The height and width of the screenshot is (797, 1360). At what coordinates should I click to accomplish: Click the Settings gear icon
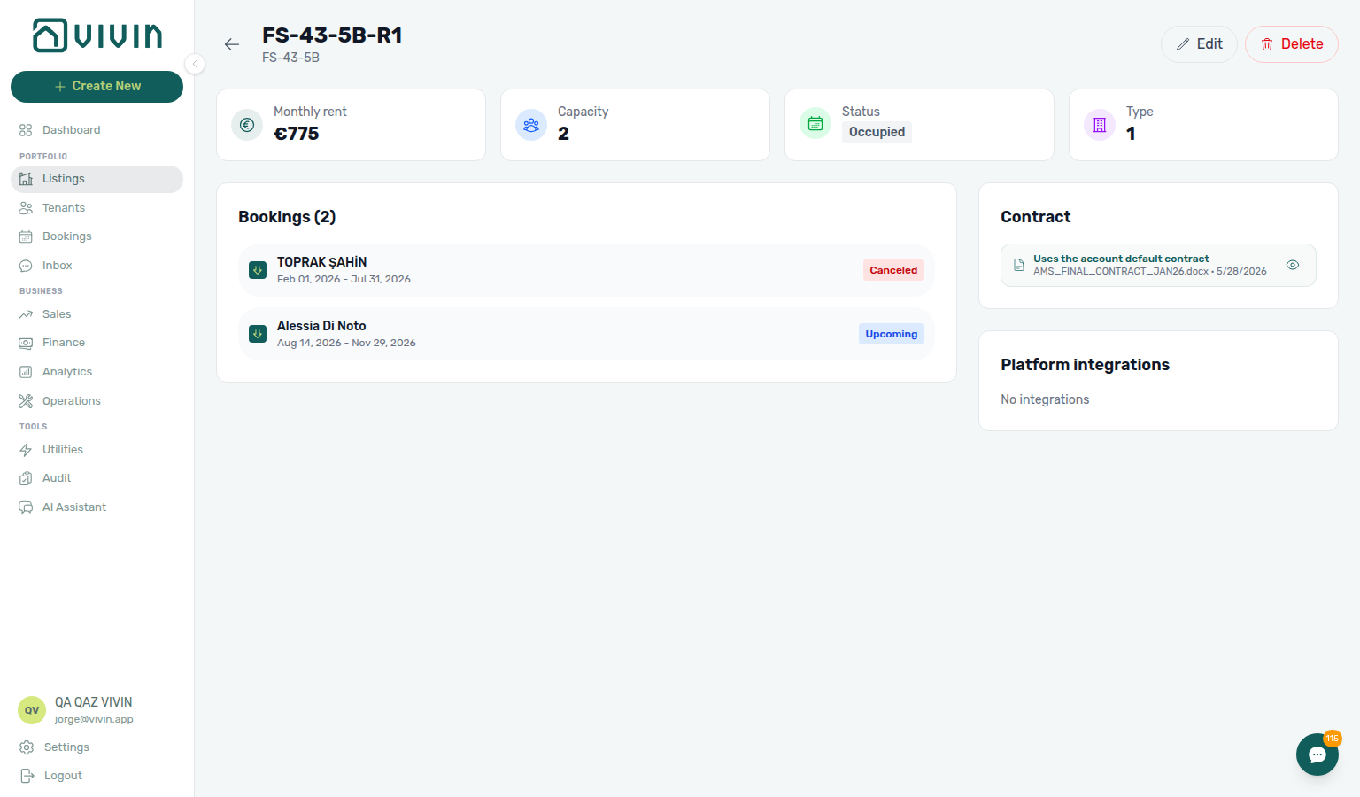(27, 747)
